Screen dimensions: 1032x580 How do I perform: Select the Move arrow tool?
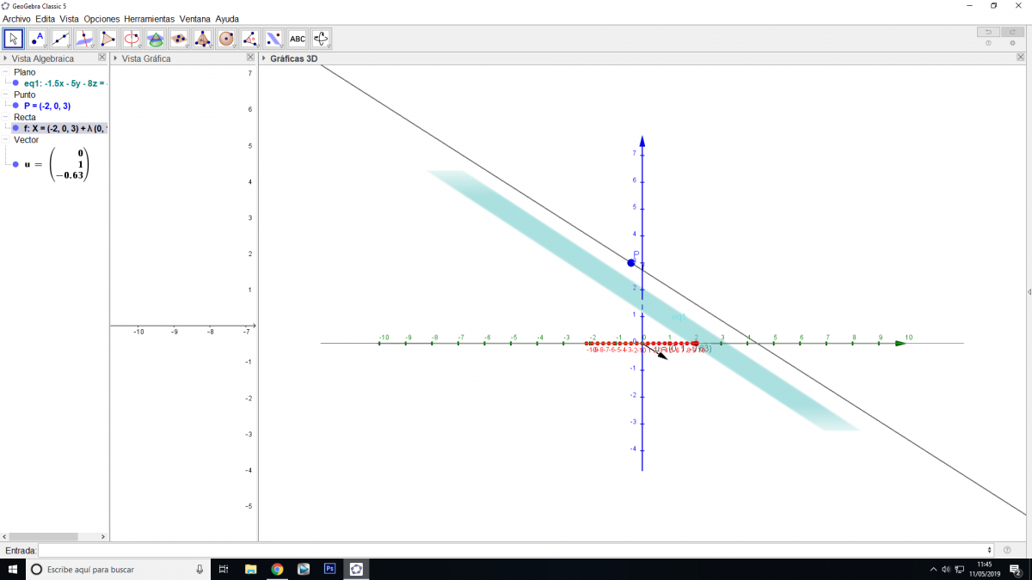(13, 39)
